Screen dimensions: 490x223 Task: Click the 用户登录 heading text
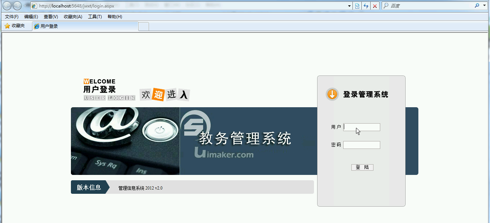[x=100, y=90]
